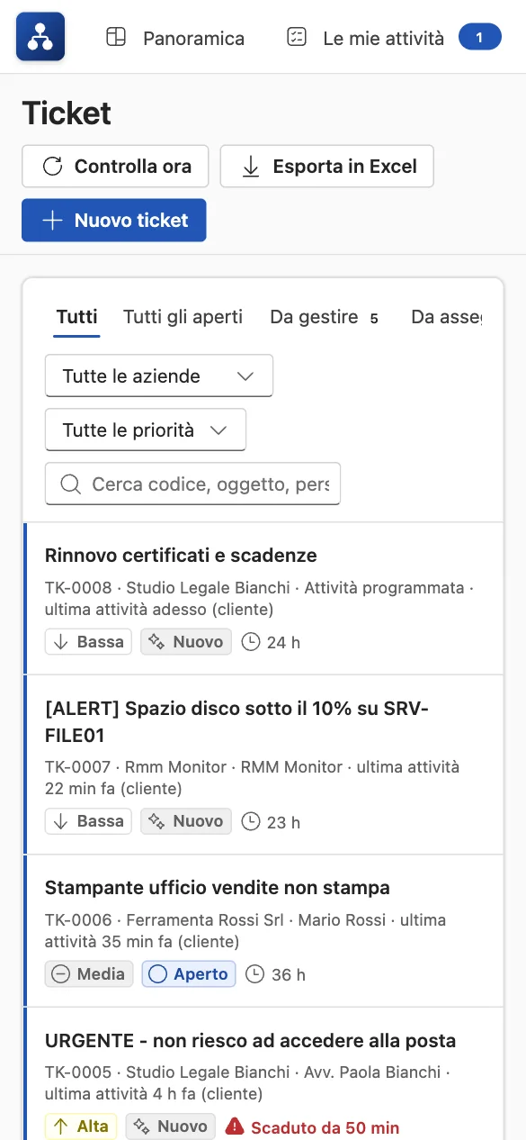526x1140 pixels.
Task: Click Bassa priority badge on TK-0007
Action: (x=88, y=821)
